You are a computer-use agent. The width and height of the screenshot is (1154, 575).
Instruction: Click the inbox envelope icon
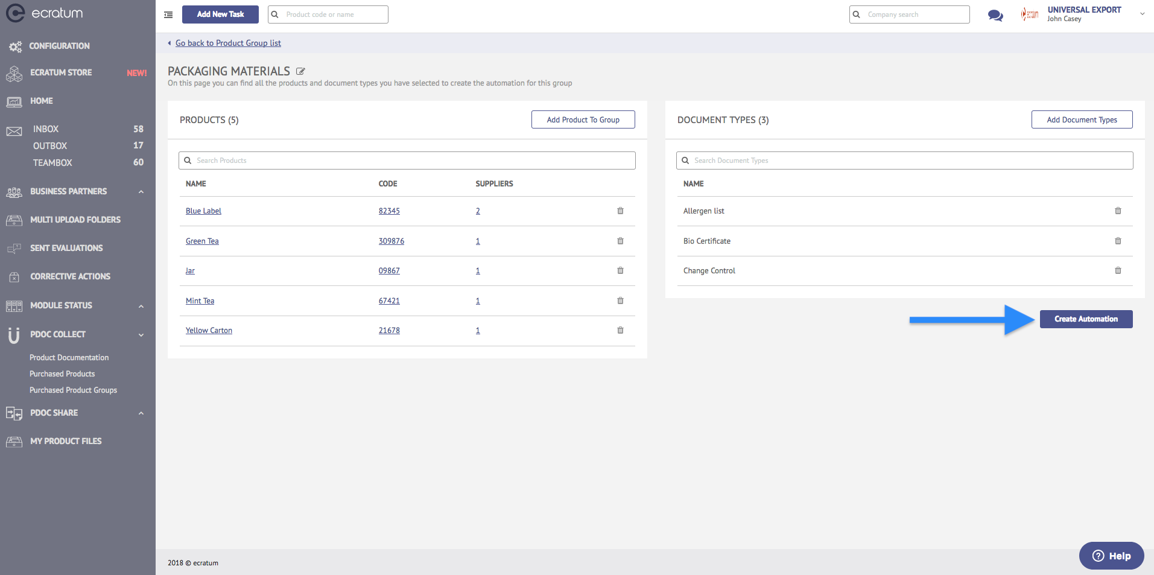click(14, 131)
